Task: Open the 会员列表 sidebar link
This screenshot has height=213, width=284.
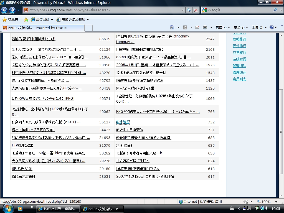Action: (239, 79)
